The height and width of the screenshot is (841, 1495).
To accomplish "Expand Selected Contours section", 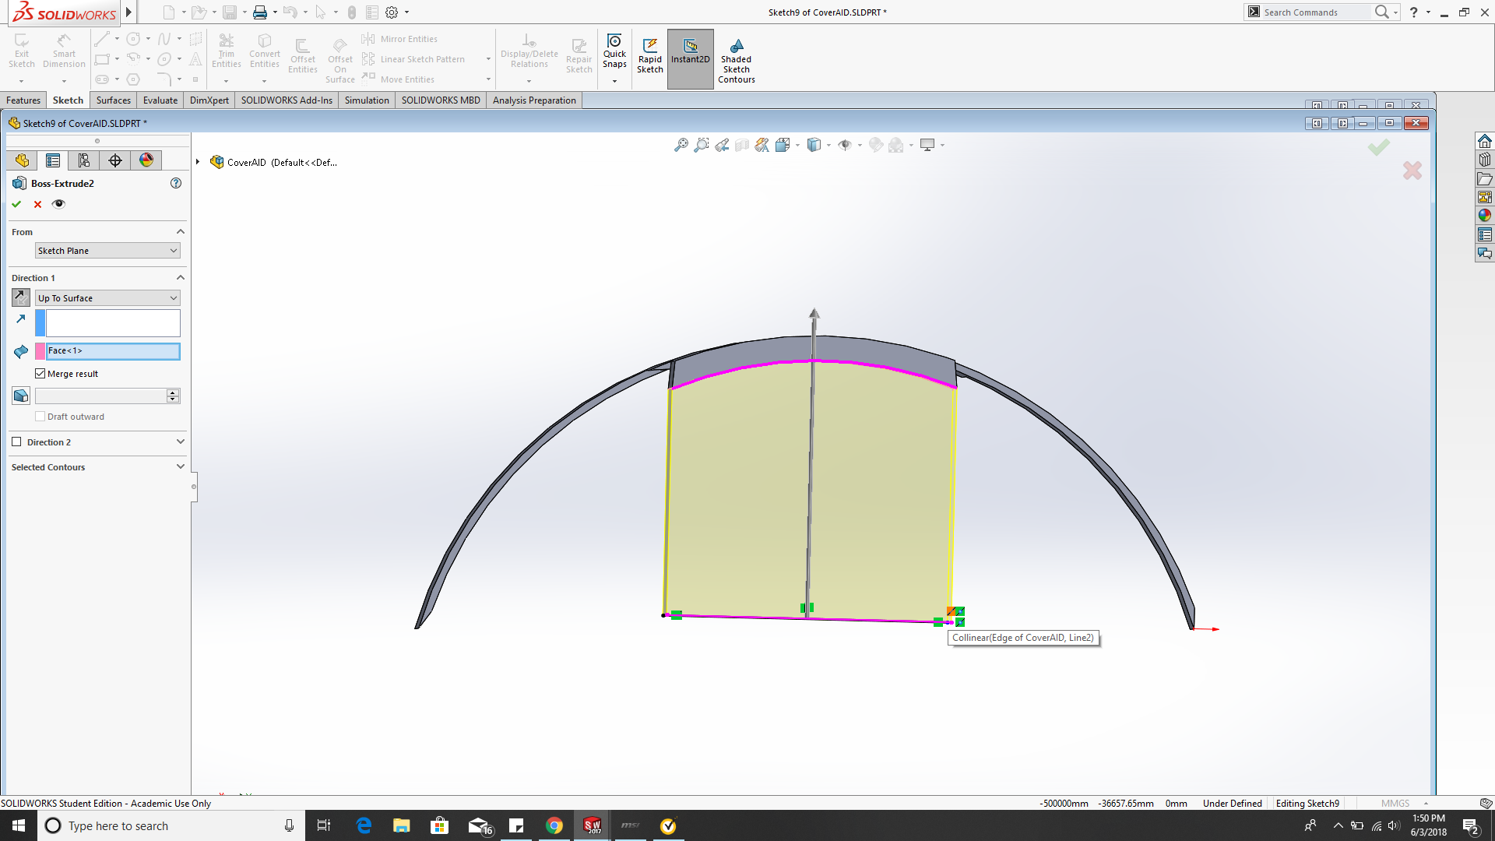I will 181,466.
